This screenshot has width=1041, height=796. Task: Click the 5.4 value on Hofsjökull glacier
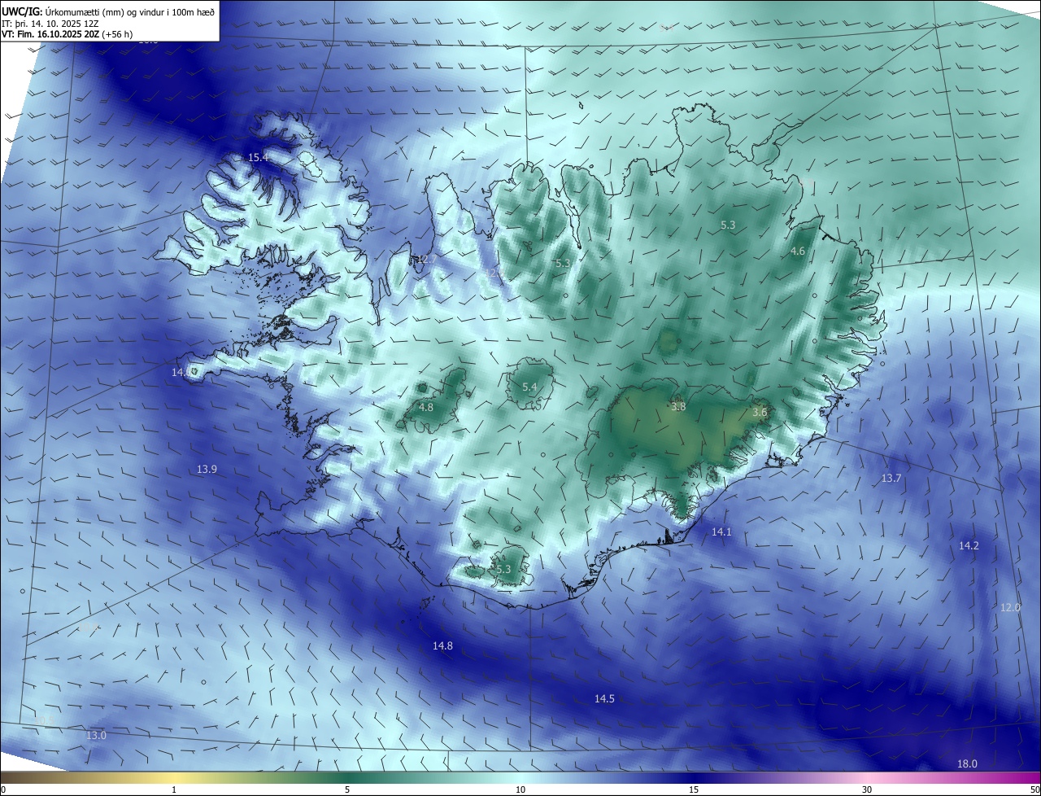(x=529, y=387)
